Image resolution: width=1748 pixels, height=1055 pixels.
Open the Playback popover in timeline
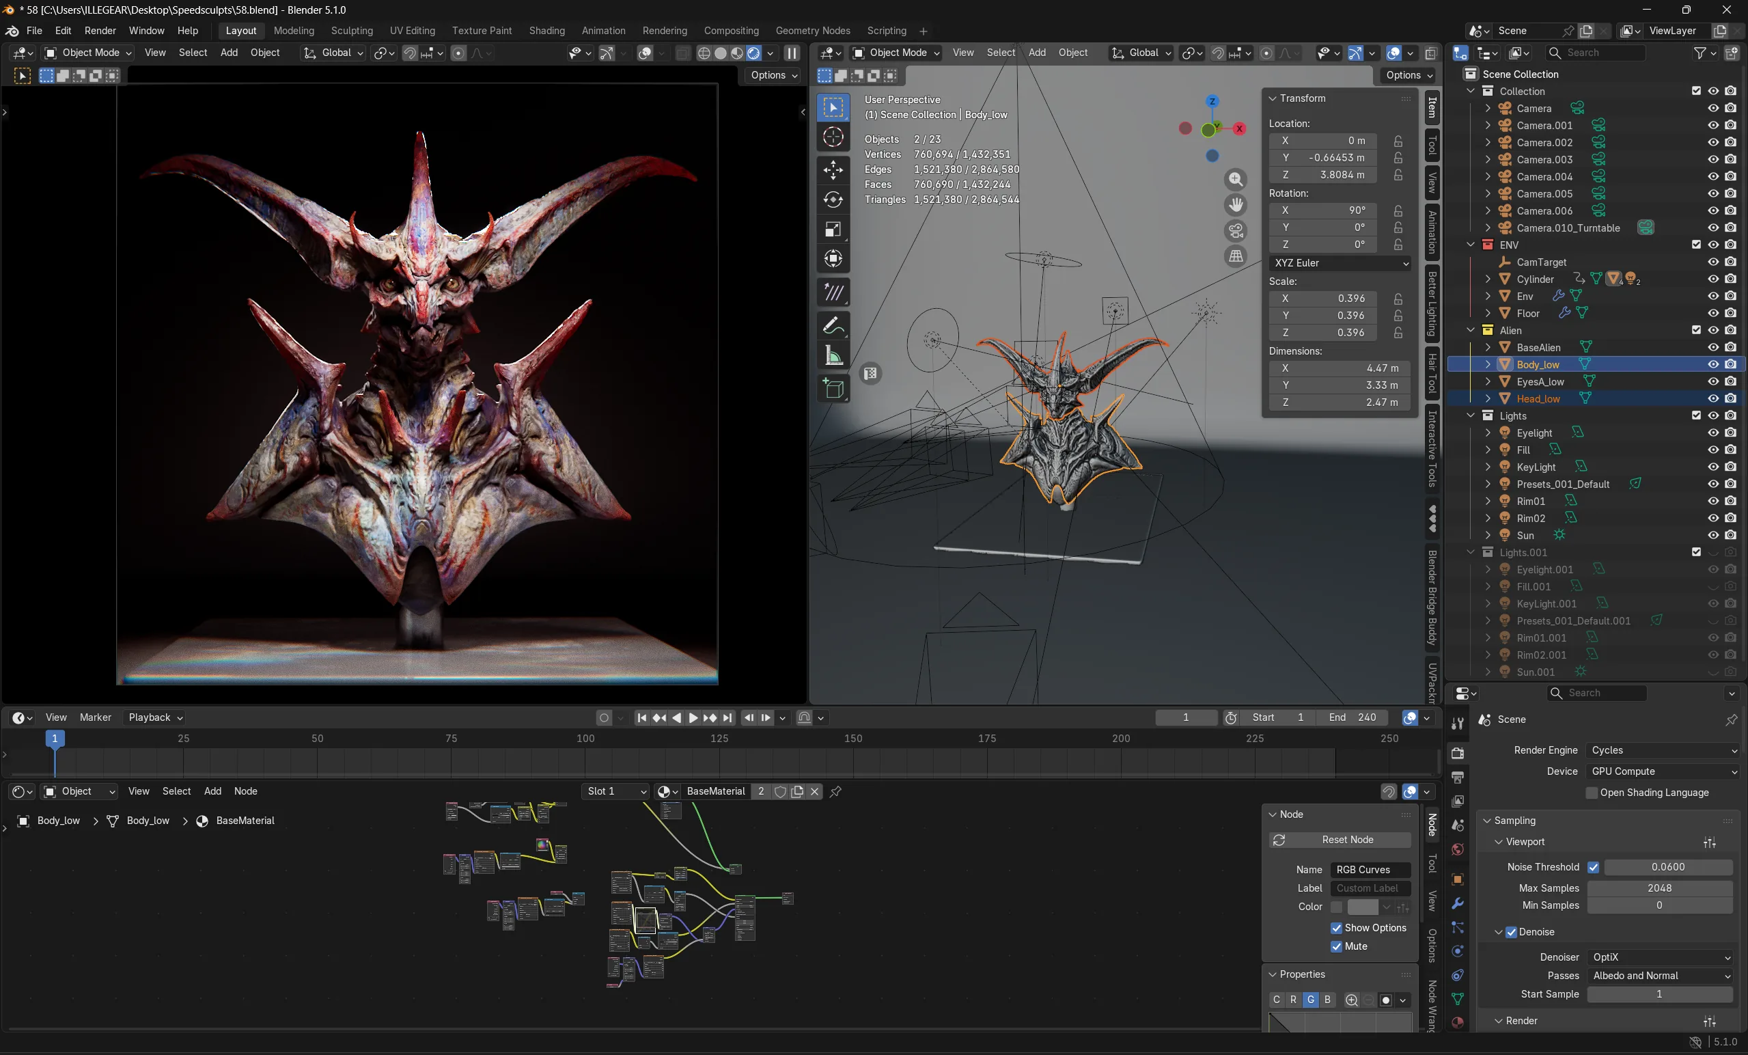[155, 717]
